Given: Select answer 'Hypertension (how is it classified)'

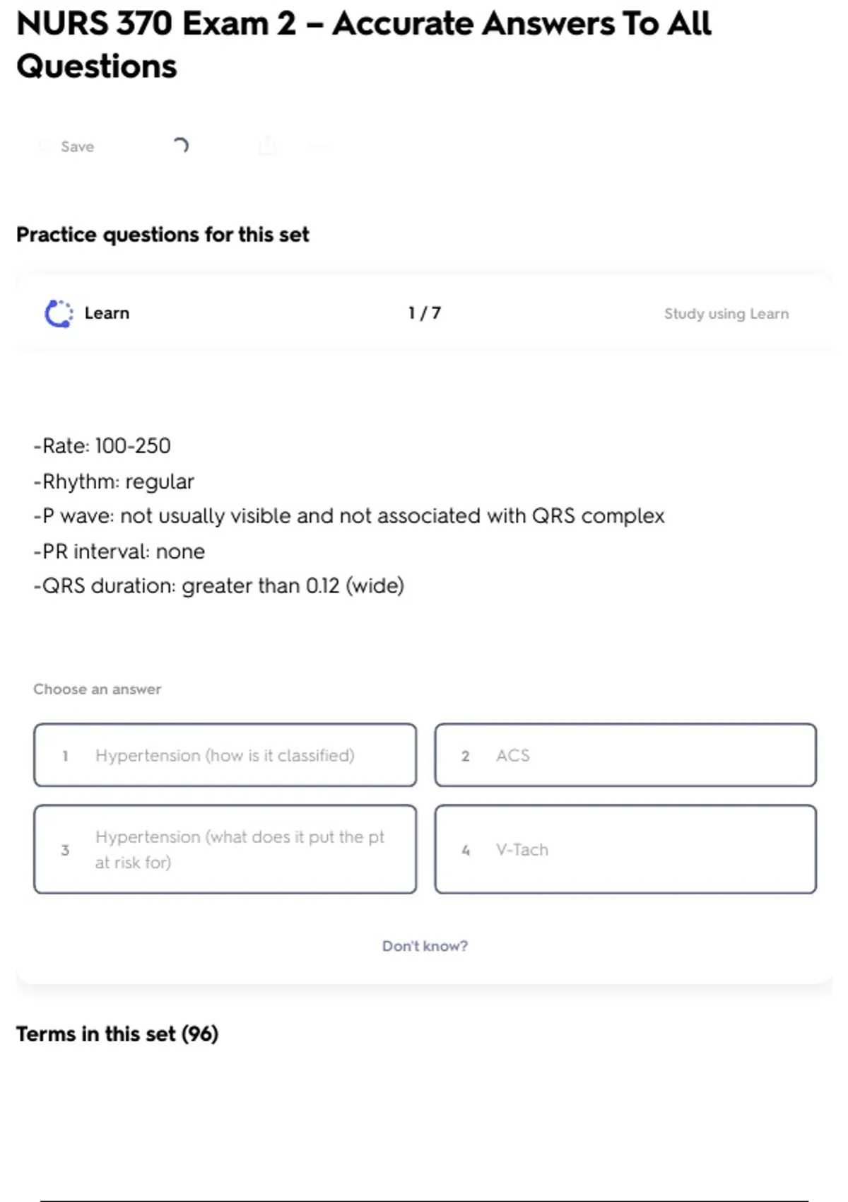Looking at the screenshot, I should coord(225,755).
